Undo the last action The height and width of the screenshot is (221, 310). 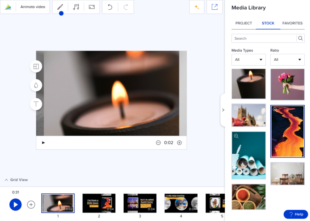[110, 7]
